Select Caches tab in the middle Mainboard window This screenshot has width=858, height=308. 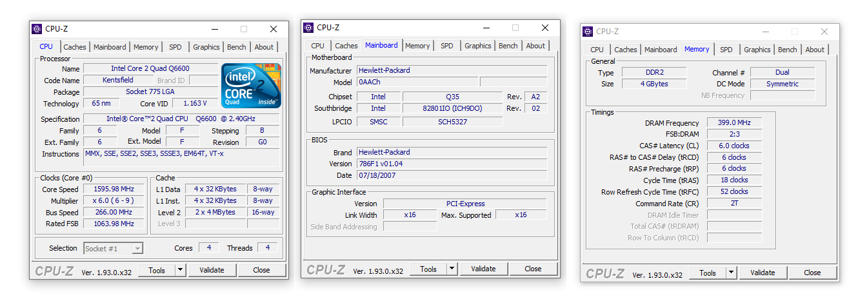point(346,46)
